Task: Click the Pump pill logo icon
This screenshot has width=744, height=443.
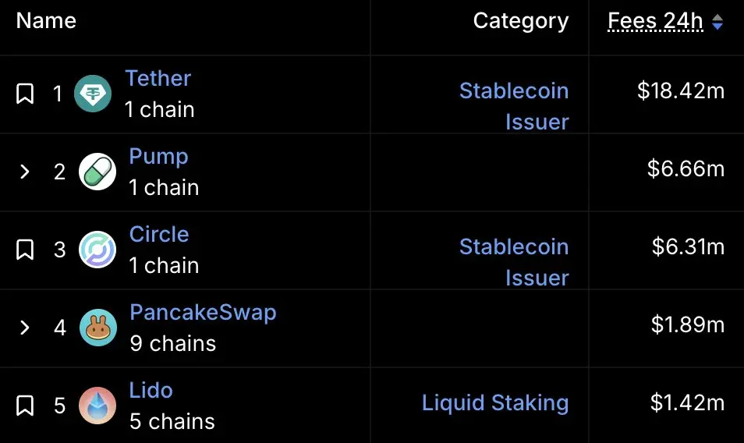Action: click(x=97, y=172)
